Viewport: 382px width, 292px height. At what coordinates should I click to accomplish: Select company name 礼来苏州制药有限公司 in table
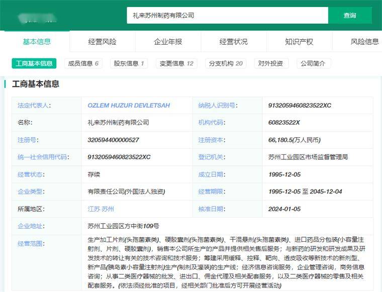coord(119,123)
